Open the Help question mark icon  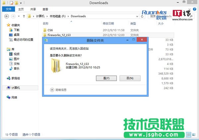click(195, 9)
